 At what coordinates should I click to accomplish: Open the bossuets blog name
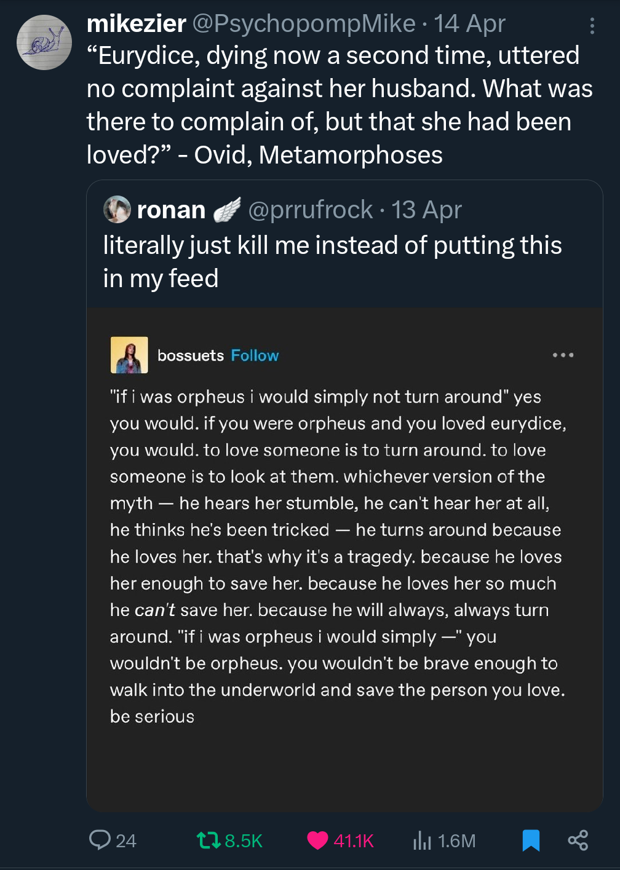click(191, 355)
